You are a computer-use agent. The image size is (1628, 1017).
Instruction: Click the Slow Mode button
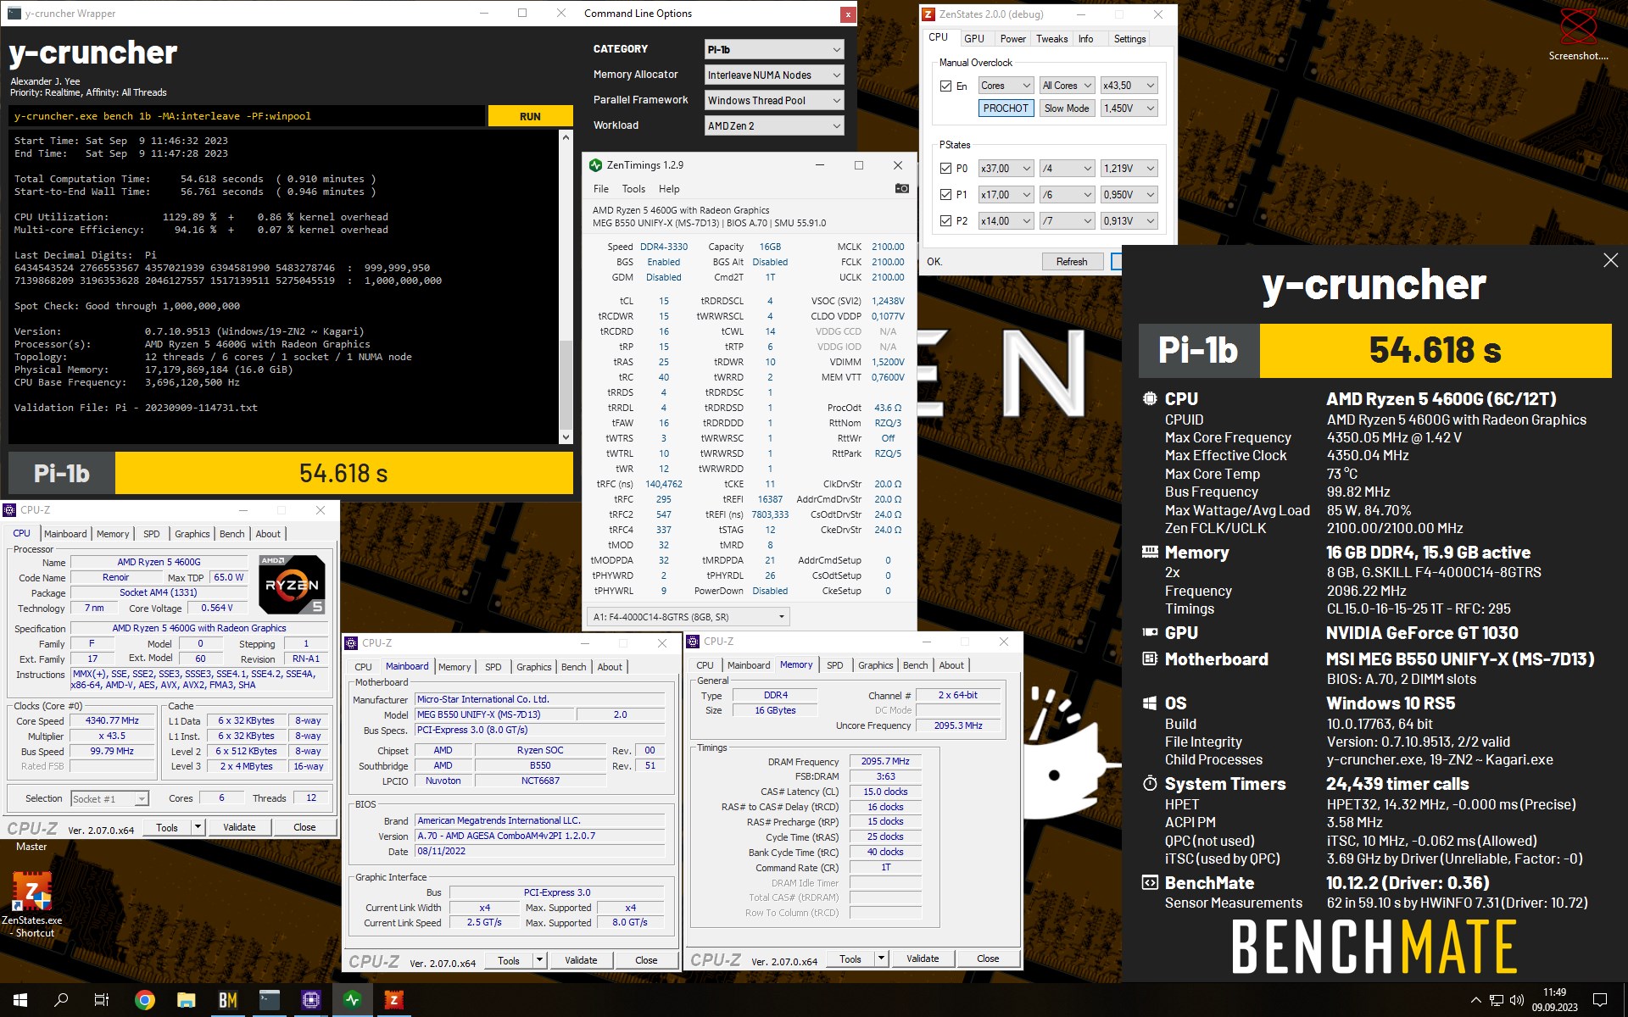point(1067,108)
